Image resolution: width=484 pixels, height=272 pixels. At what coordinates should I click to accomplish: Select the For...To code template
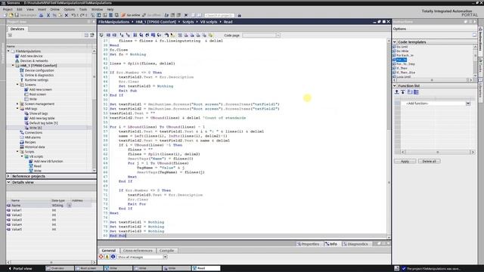click(402, 60)
